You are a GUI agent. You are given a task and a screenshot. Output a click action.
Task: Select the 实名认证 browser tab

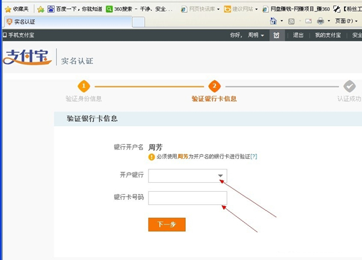[x=68, y=22]
